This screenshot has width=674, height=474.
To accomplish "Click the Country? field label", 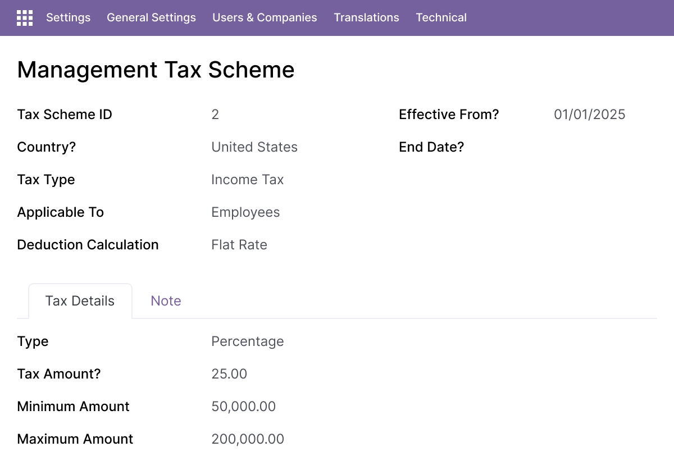I will coord(47,147).
